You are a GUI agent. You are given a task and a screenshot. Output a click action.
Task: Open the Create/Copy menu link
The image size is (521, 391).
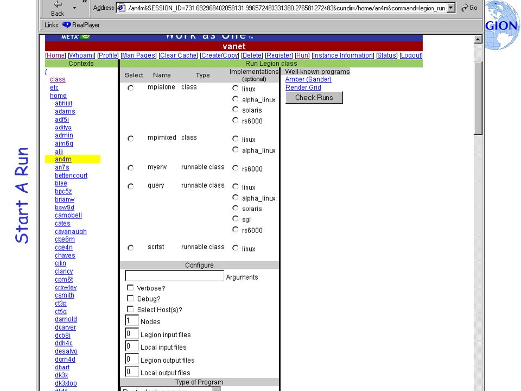pos(219,55)
